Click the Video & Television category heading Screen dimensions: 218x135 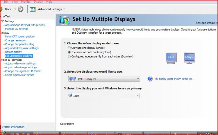11,60
